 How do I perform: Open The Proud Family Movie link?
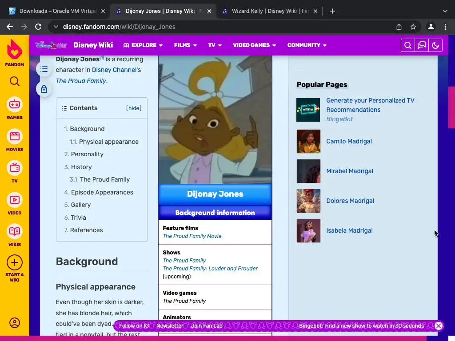coord(192,236)
